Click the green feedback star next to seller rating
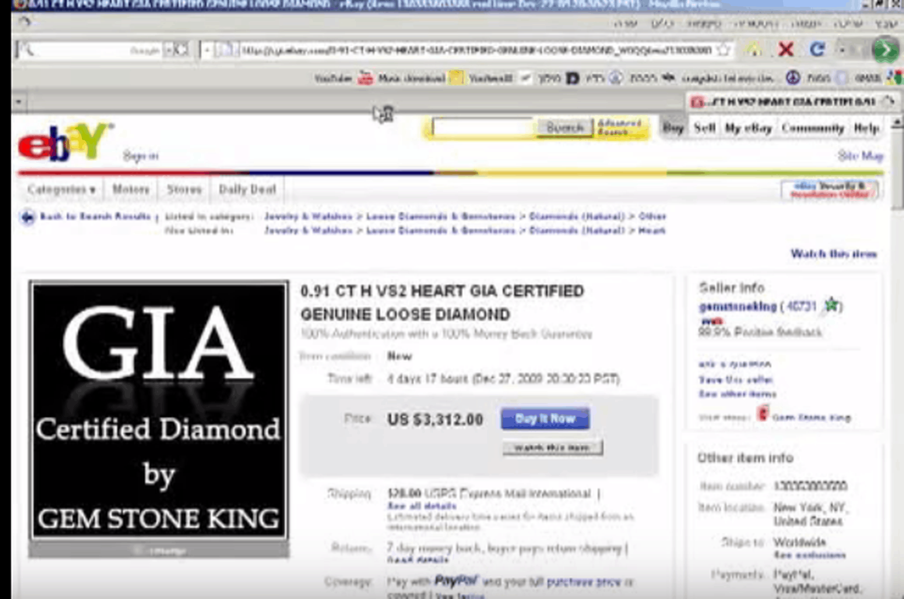Viewport: 904px width, 599px height. tap(831, 305)
